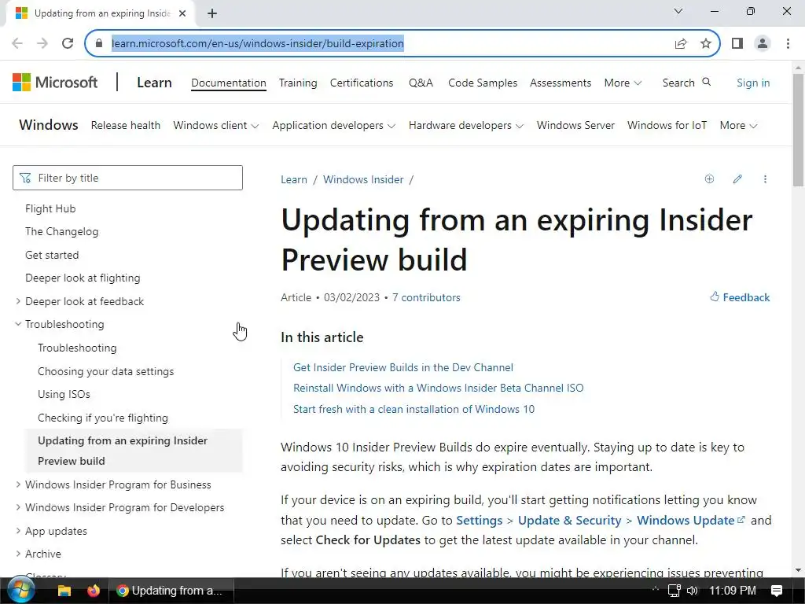Expand the Archive section
This screenshot has height=604, width=805.
coord(18,554)
